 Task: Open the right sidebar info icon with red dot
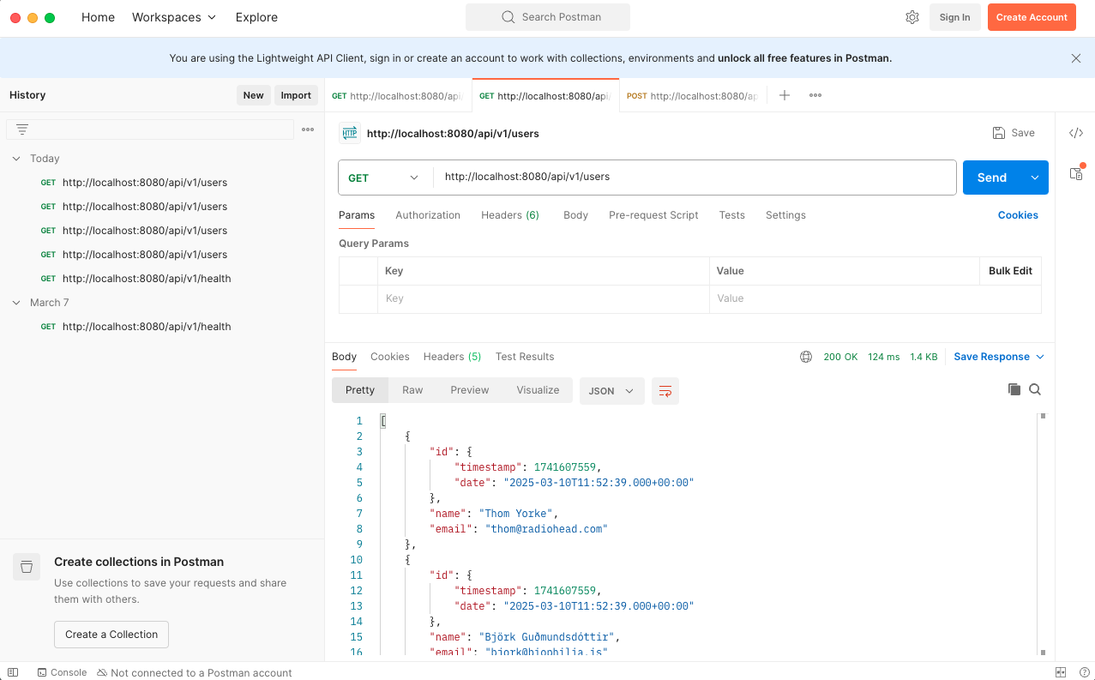(x=1076, y=172)
